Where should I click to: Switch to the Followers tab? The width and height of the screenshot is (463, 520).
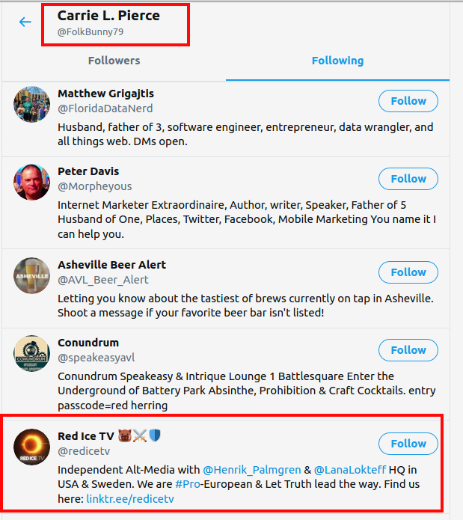[114, 61]
